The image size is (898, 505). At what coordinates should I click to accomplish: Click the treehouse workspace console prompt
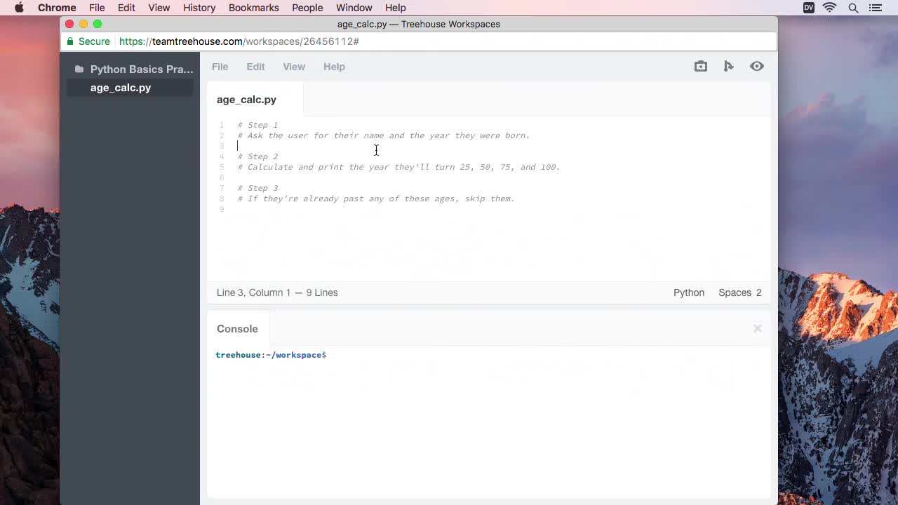pos(271,355)
